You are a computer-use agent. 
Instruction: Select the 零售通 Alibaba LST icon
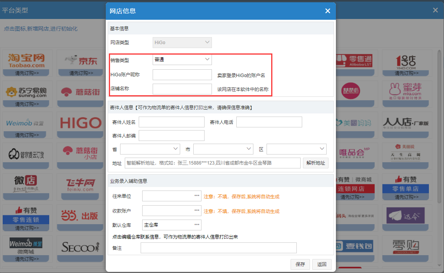click(354, 60)
